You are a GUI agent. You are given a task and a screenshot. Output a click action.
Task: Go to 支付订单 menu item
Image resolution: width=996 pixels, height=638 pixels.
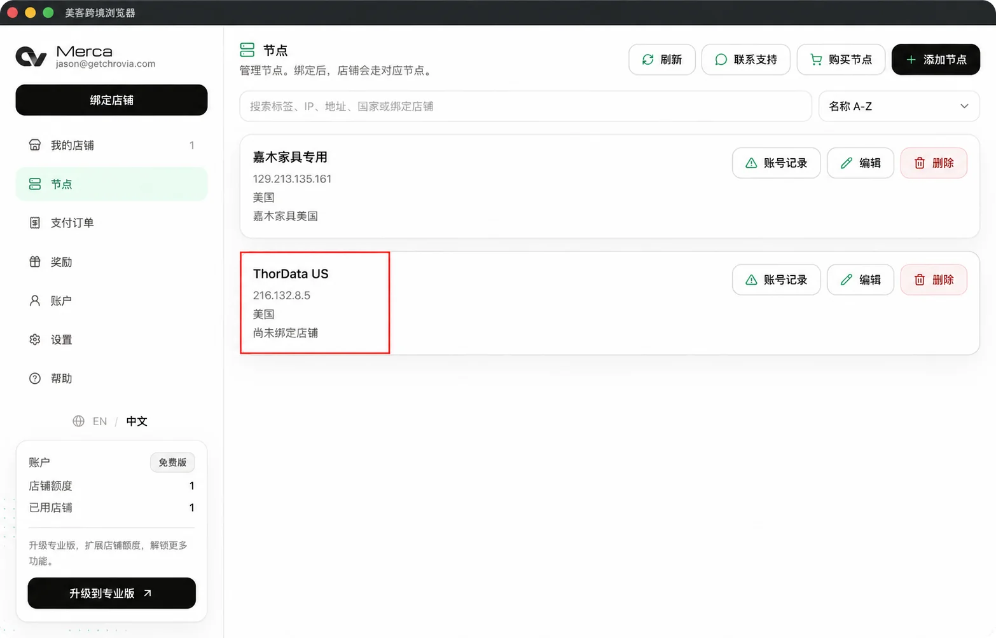pos(111,223)
